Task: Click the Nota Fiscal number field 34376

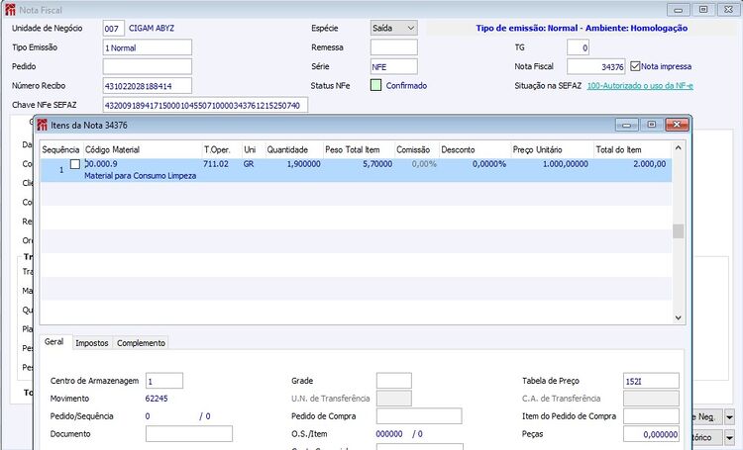Action: pos(596,66)
